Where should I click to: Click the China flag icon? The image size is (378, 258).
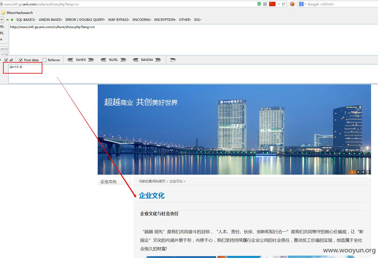272,4
